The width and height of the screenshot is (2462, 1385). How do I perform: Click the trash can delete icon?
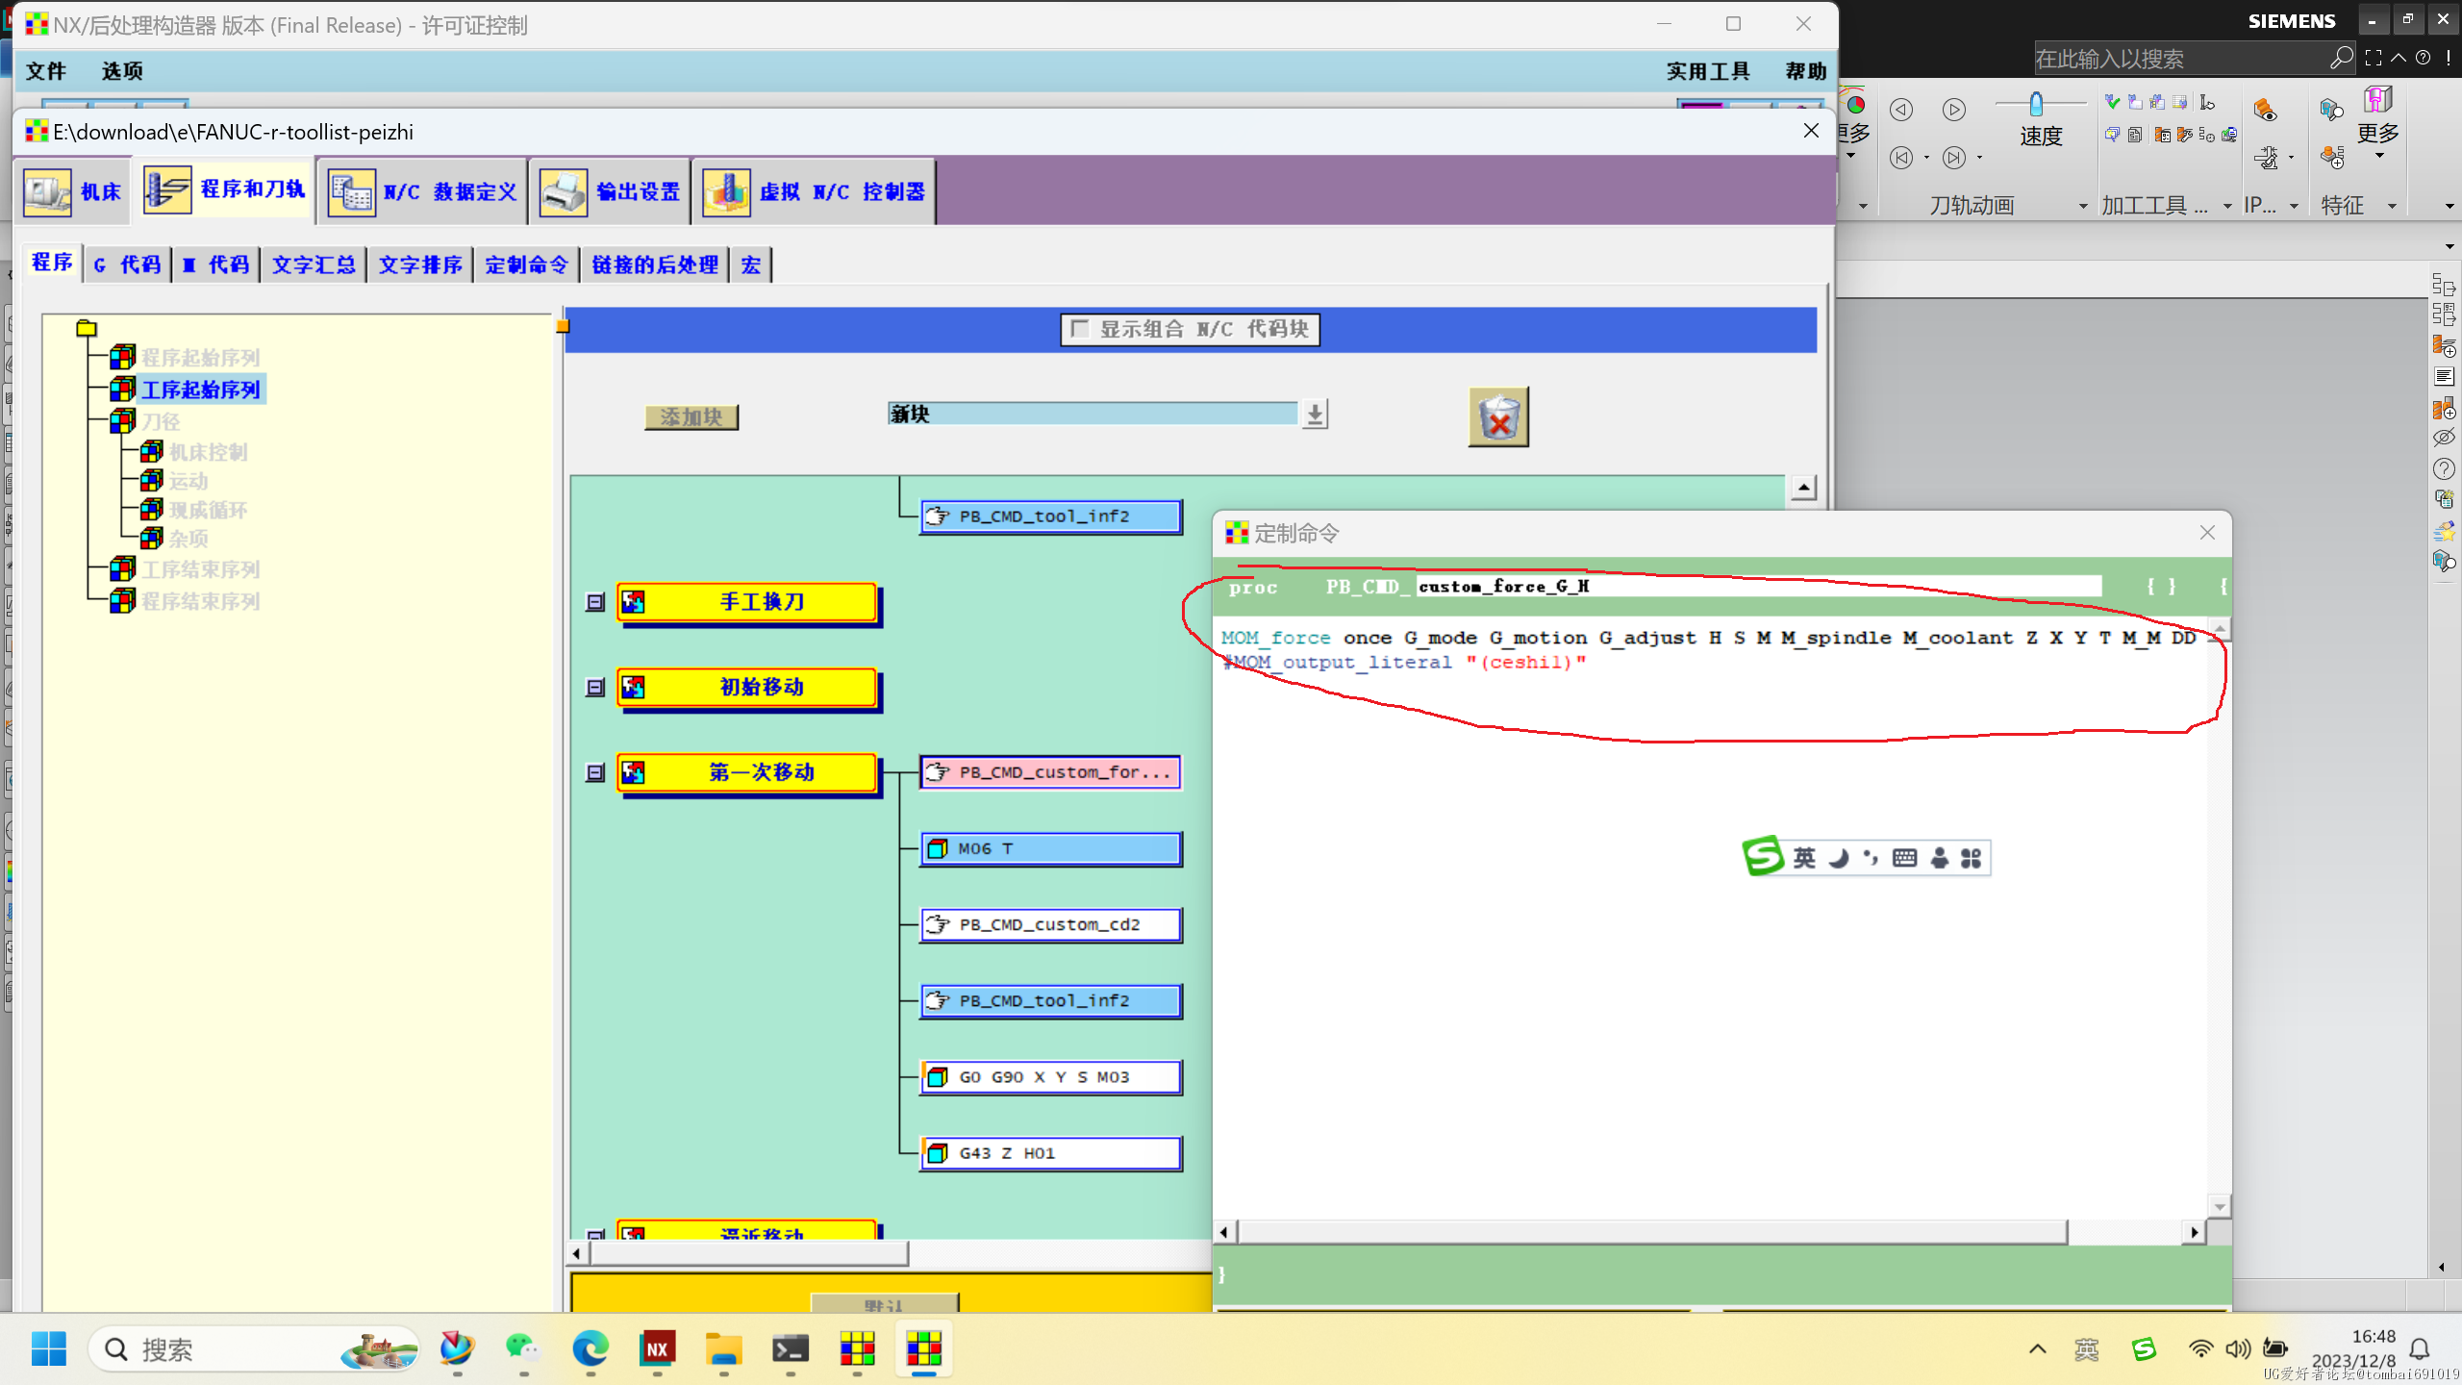click(1498, 417)
